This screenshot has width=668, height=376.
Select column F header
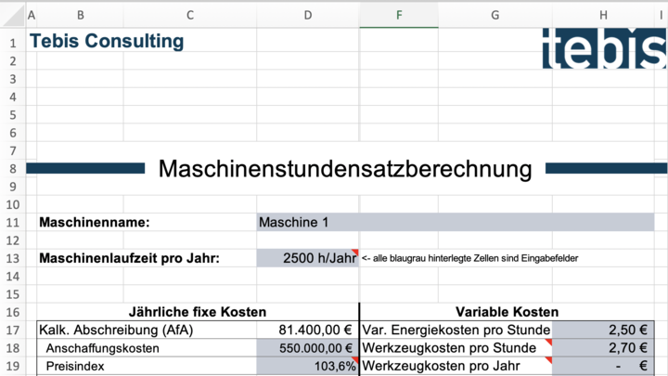click(398, 16)
